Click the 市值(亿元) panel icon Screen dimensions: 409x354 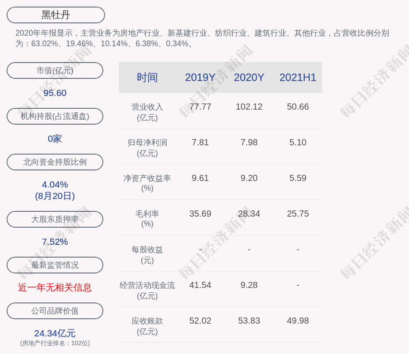pyautogui.click(x=55, y=70)
